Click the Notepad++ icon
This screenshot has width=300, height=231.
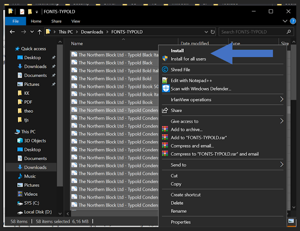165,80
